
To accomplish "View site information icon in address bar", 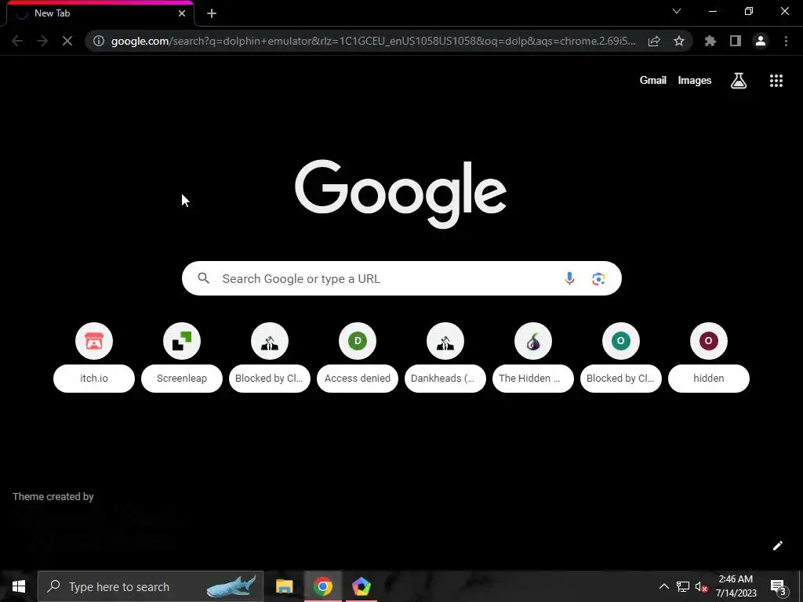I will coord(98,41).
